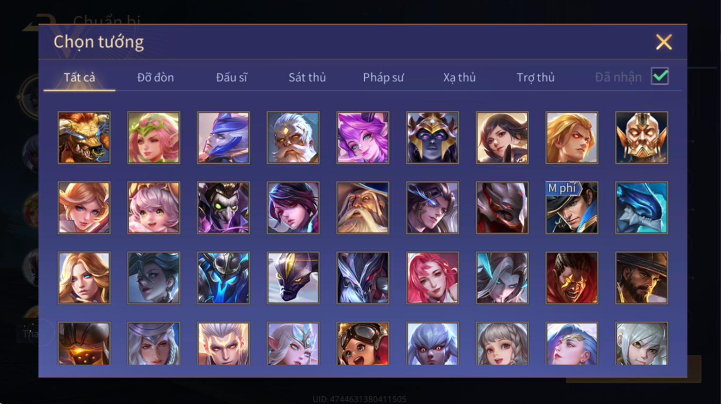Select the cowboy-hat bearded hero portrait

tap(641, 278)
